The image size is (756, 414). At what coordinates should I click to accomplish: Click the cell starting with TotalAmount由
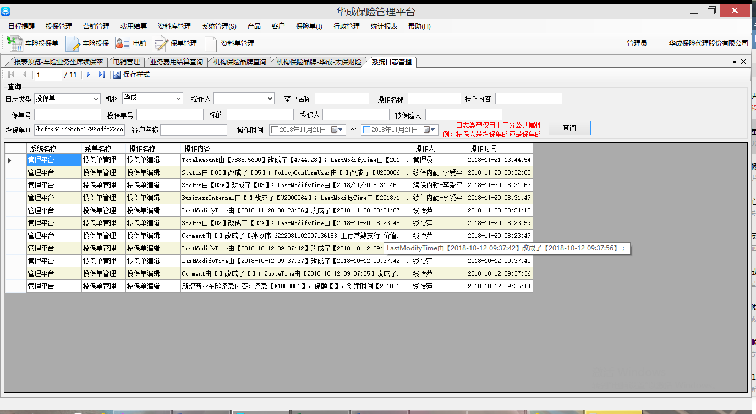click(296, 160)
